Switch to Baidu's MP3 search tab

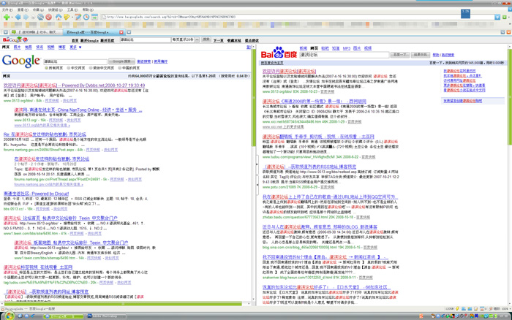click(347, 48)
